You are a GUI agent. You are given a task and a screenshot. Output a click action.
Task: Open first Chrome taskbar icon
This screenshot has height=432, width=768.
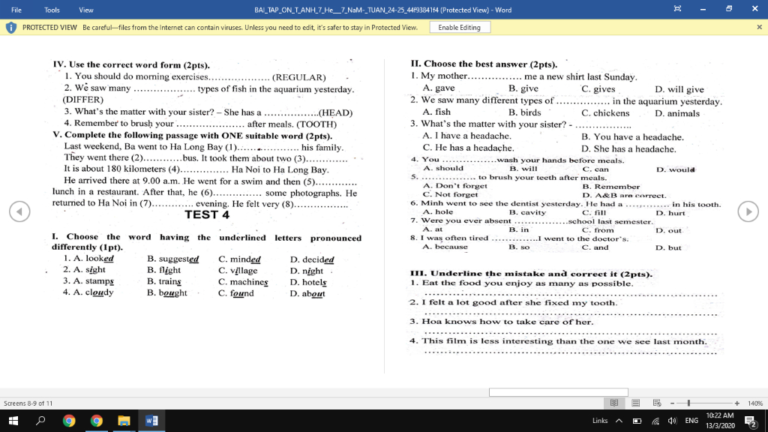(x=68, y=421)
